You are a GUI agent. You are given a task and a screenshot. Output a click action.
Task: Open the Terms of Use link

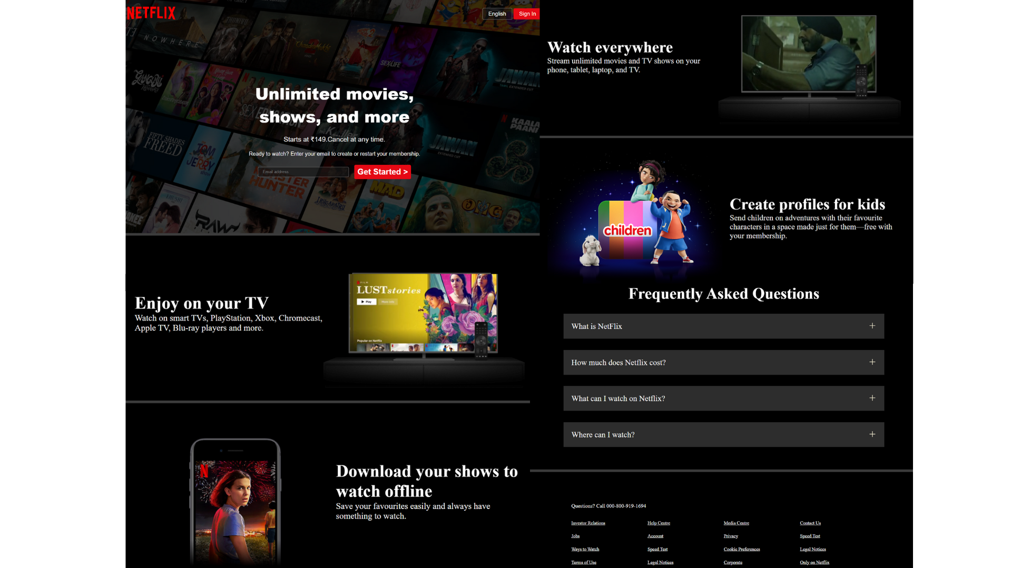pos(584,562)
